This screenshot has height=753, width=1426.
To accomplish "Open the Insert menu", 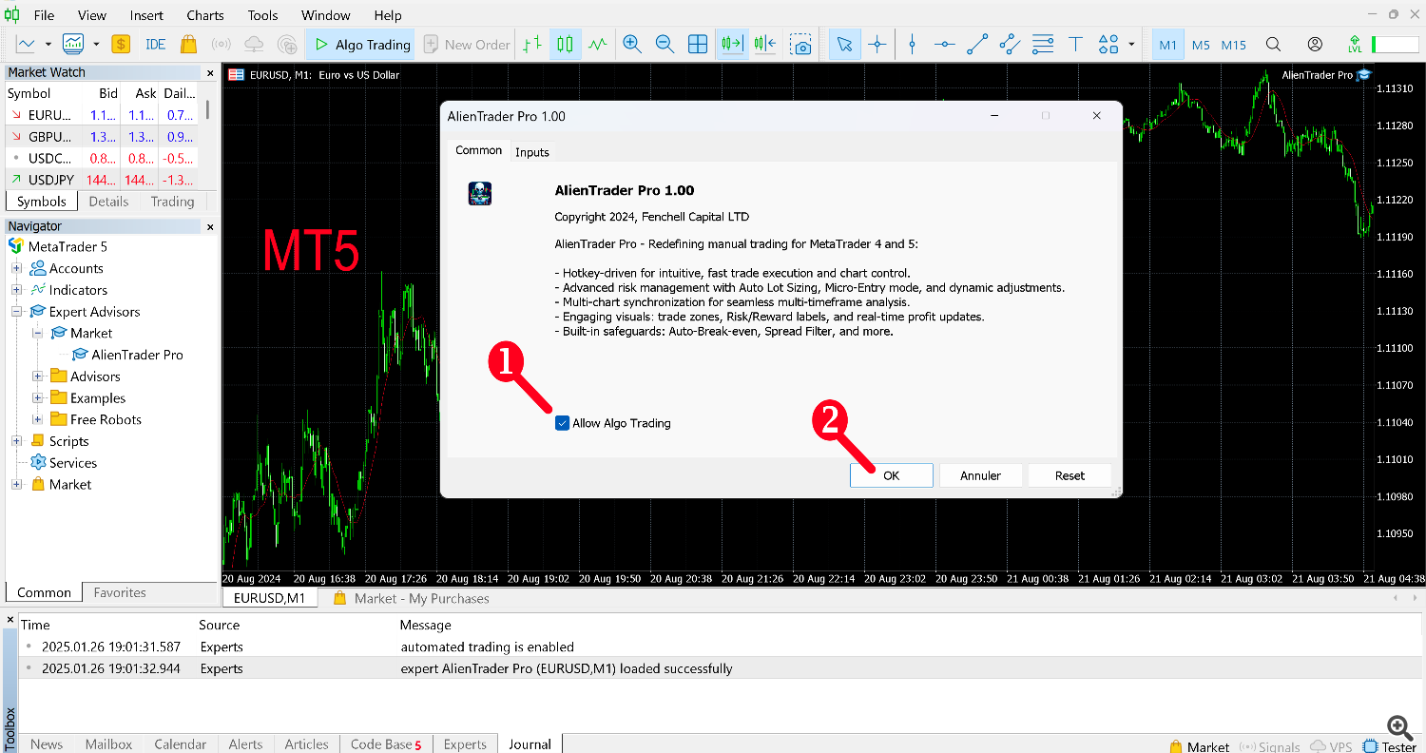I will [146, 15].
